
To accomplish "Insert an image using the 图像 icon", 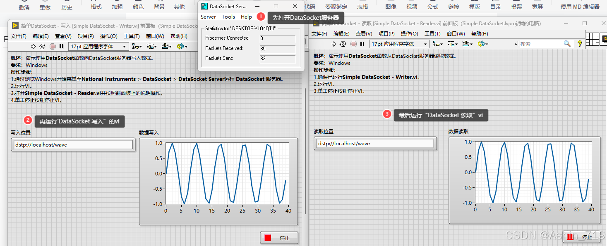I will (x=390, y=6).
